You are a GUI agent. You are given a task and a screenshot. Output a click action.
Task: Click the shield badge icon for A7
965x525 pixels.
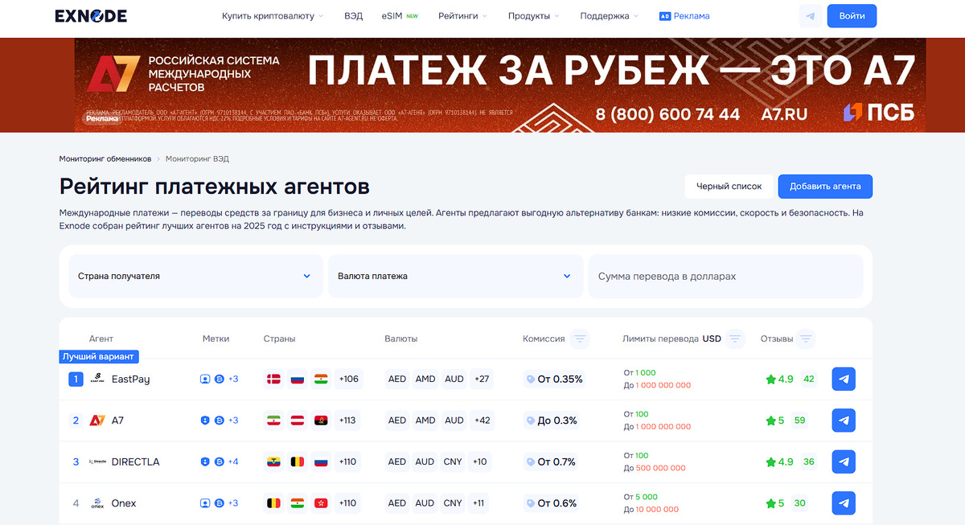tap(204, 420)
